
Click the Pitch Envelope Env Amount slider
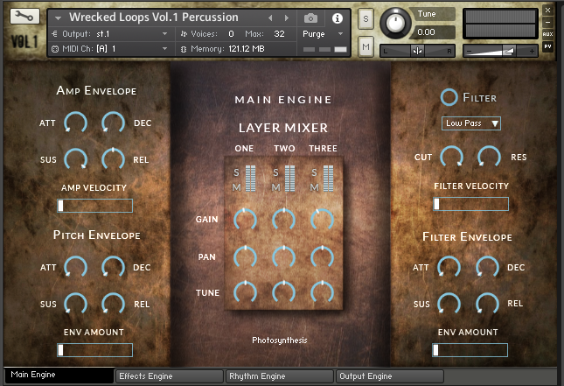[95, 350]
